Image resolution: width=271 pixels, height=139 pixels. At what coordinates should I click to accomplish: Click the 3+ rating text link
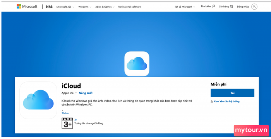tap(76, 120)
